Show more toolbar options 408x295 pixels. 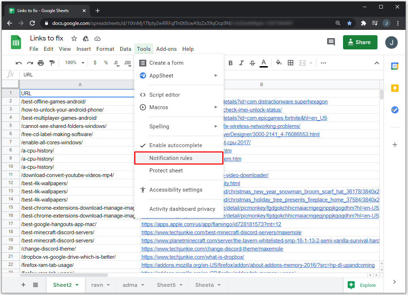[323, 63]
